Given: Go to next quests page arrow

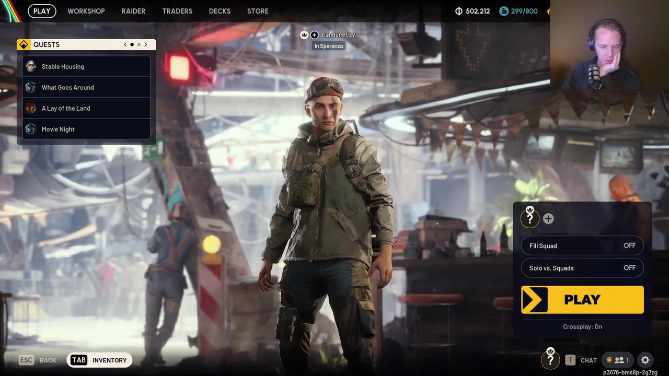Looking at the screenshot, I should 146,44.
